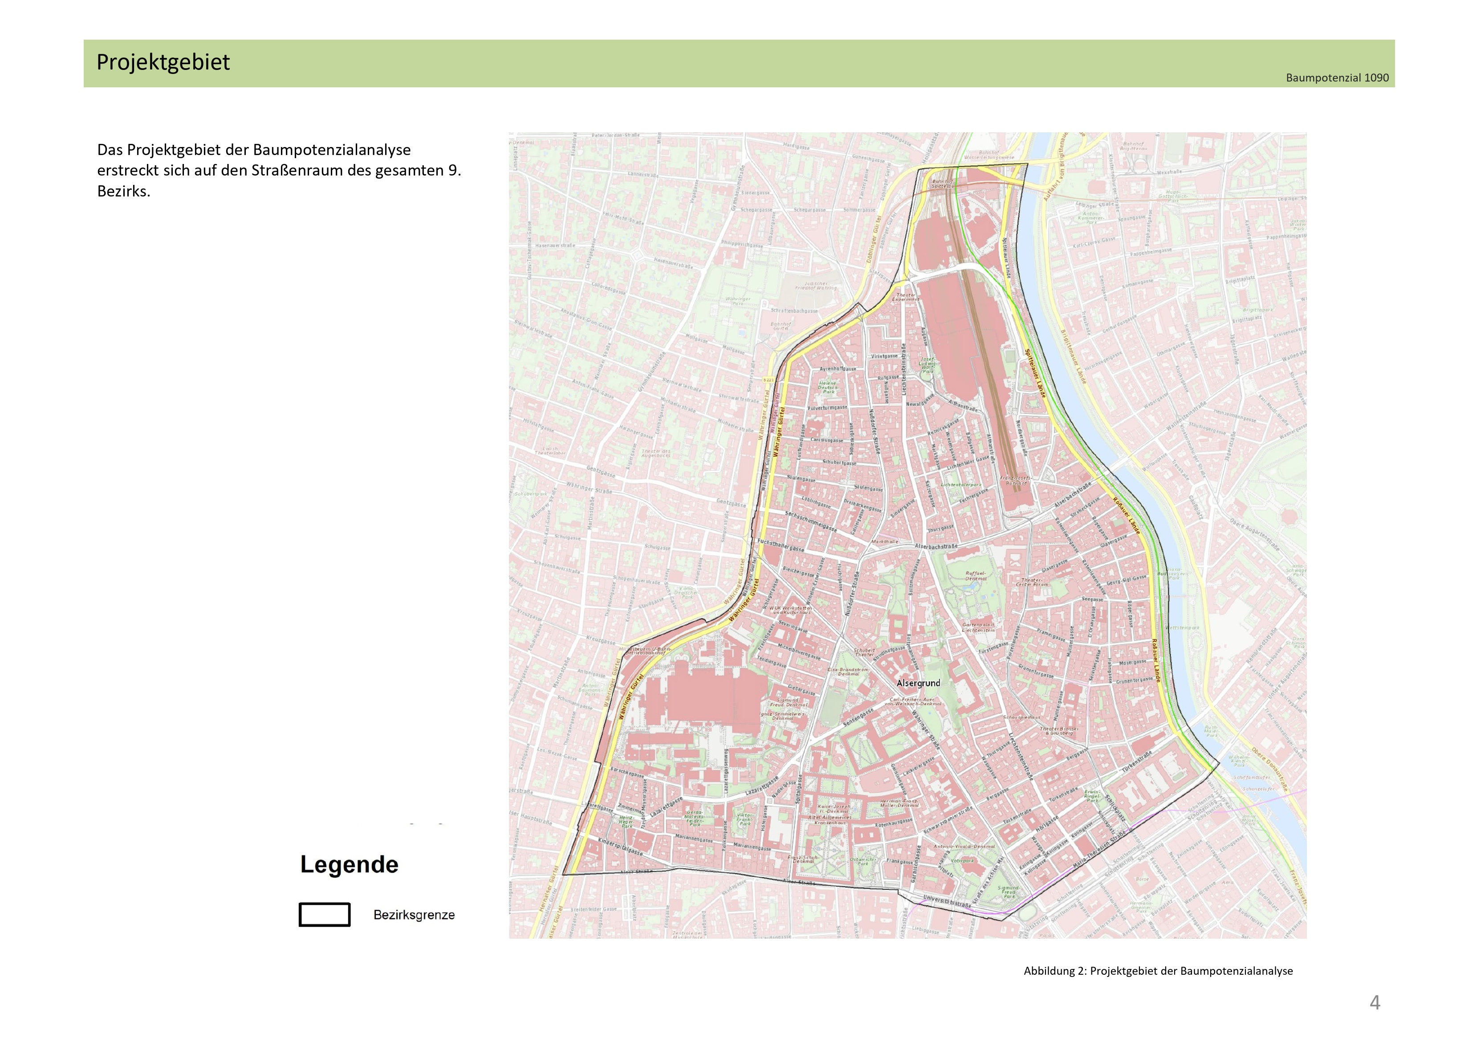Image resolution: width=1473 pixels, height=1042 pixels.
Task: Click the Projektgebiet page heading
Action: [x=163, y=62]
